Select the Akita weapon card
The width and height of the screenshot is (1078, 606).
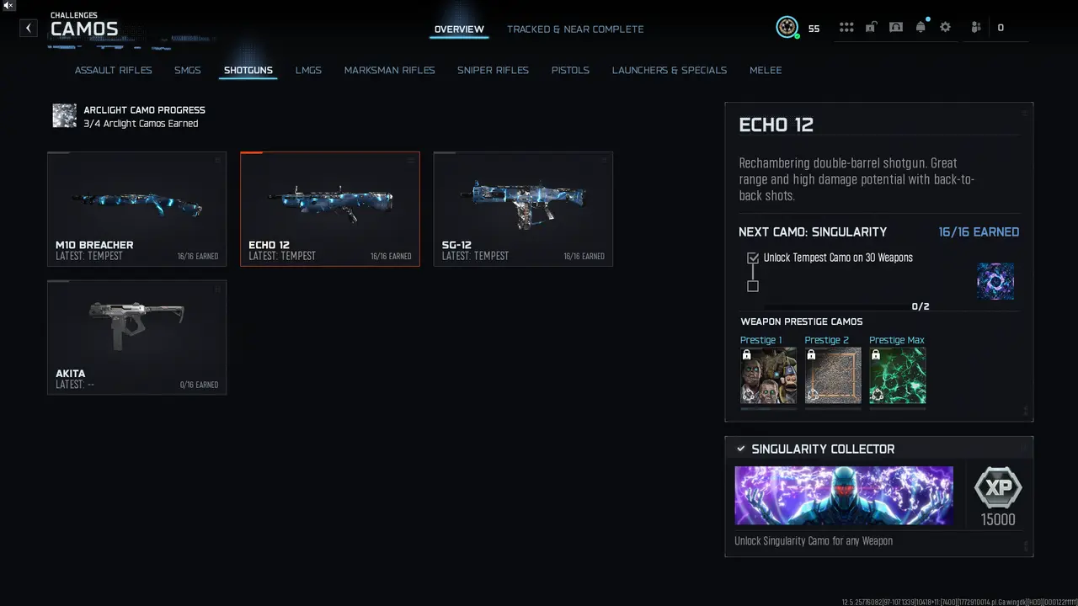pyautogui.click(x=137, y=338)
